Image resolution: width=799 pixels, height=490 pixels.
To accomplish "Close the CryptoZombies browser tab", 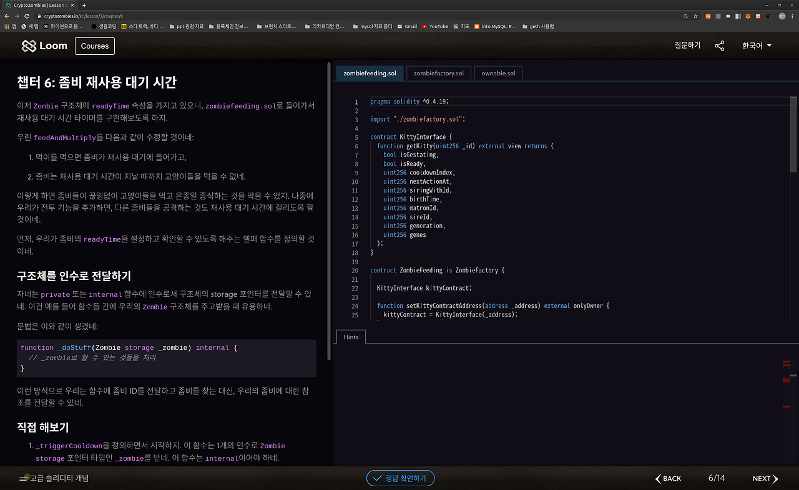I will click(x=74, y=5).
